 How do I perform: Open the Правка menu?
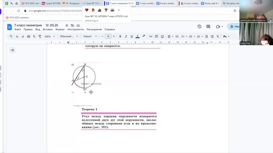point(28,29)
